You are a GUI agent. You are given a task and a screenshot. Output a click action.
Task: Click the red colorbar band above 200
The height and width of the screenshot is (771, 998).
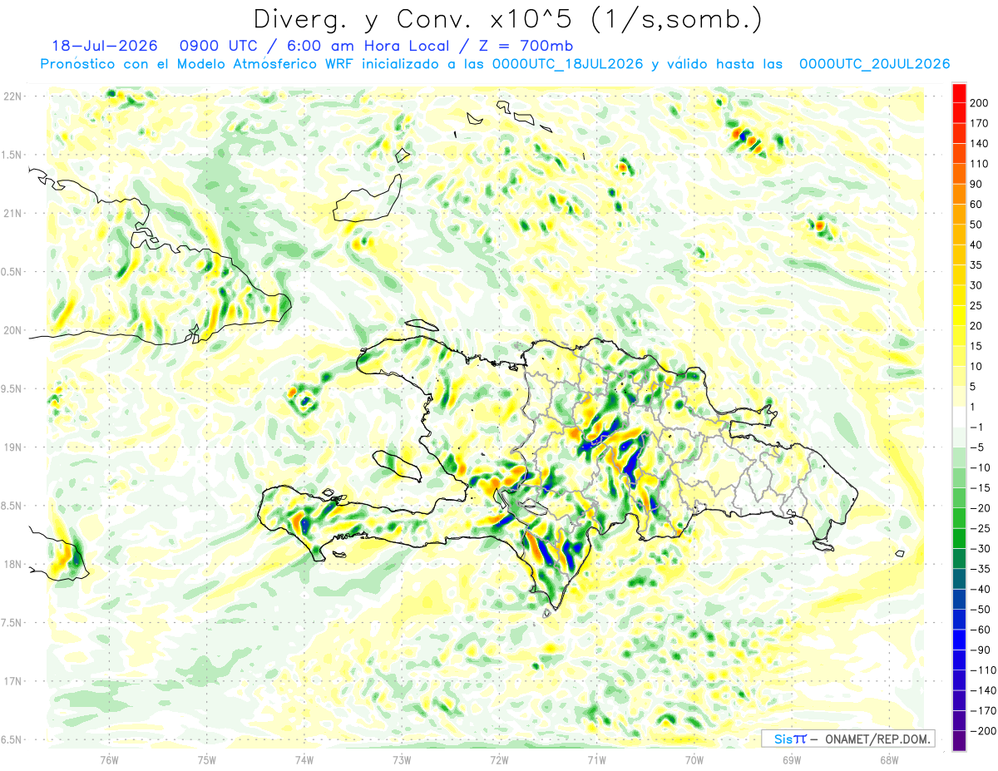[x=959, y=93]
